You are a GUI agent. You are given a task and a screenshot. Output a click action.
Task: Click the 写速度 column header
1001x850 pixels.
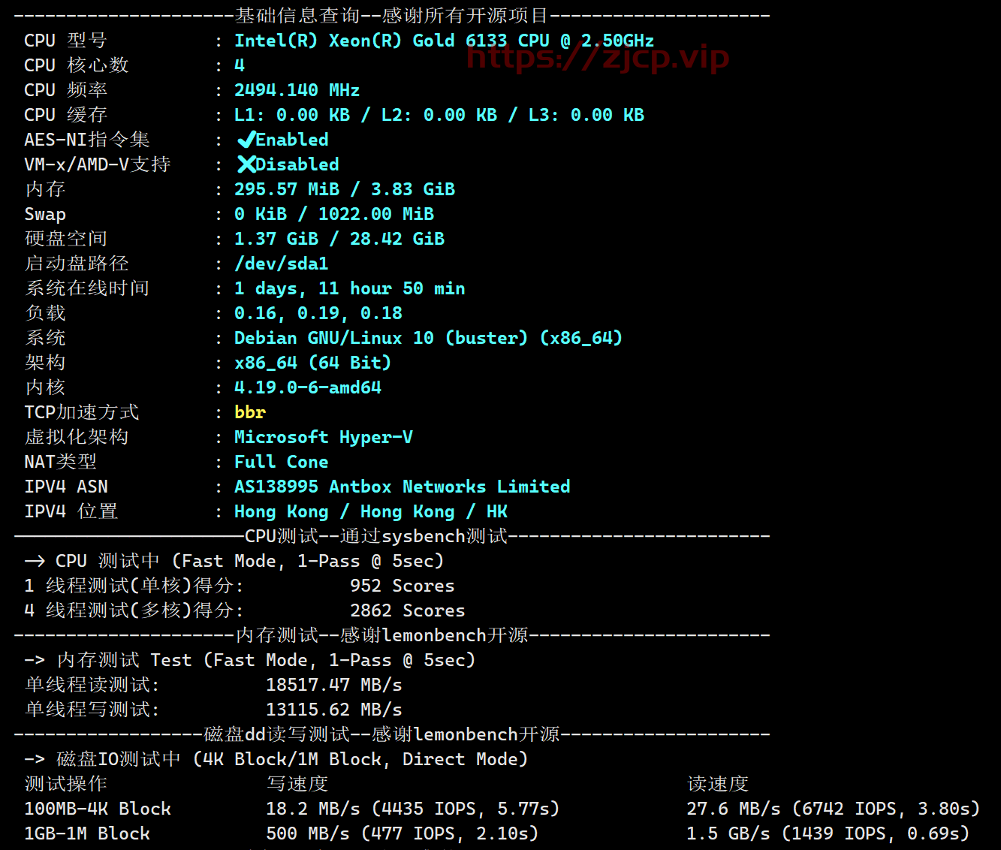(x=297, y=784)
